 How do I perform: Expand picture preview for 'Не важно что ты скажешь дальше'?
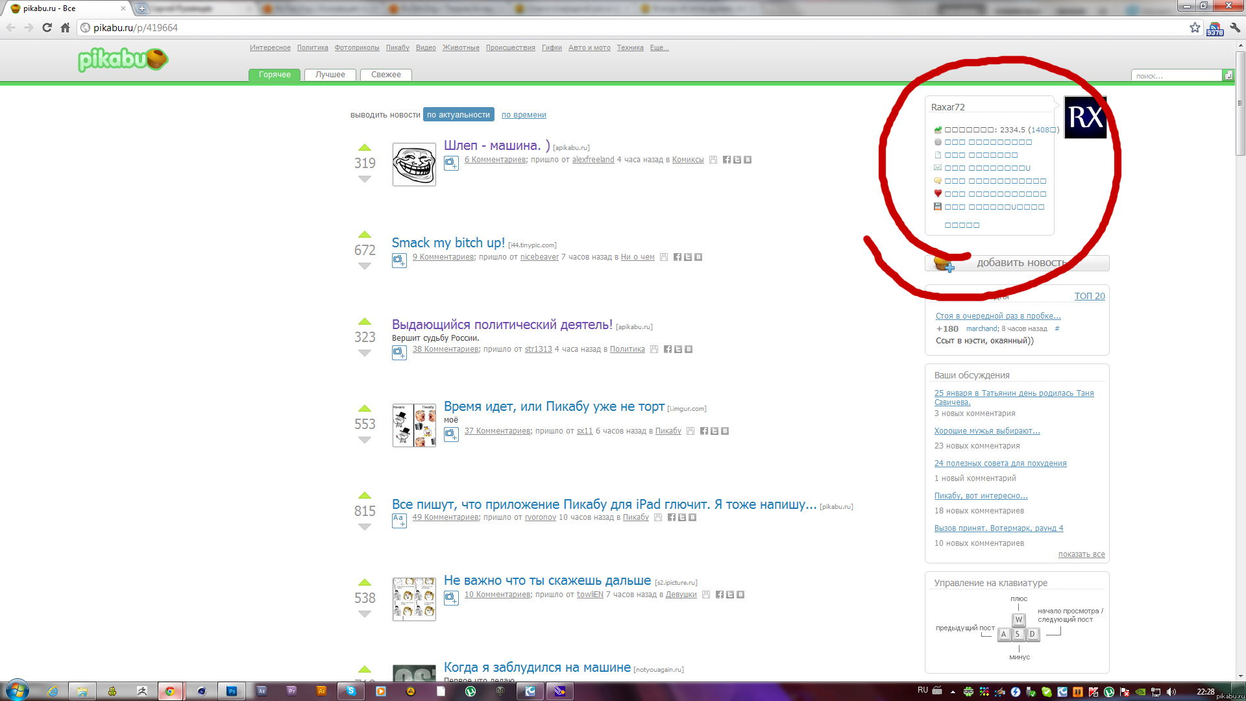[451, 597]
